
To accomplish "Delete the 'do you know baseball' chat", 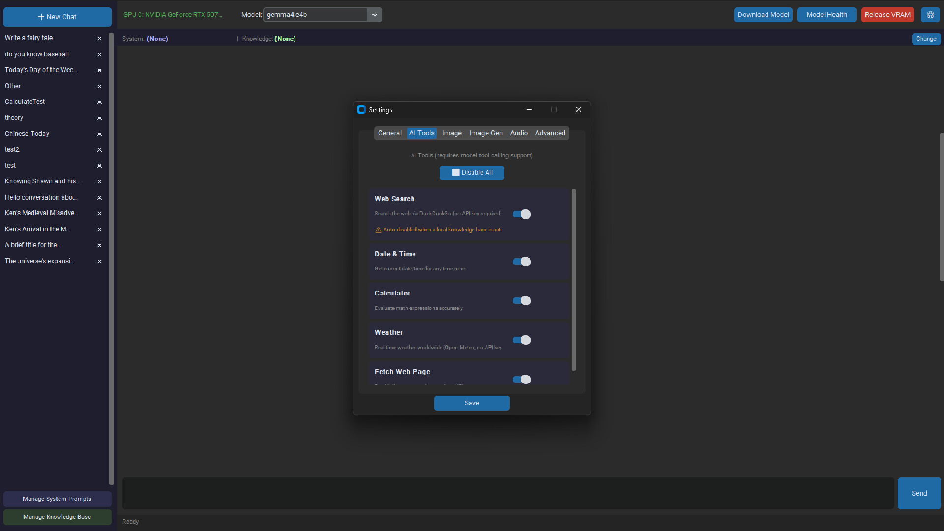I will tap(99, 54).
